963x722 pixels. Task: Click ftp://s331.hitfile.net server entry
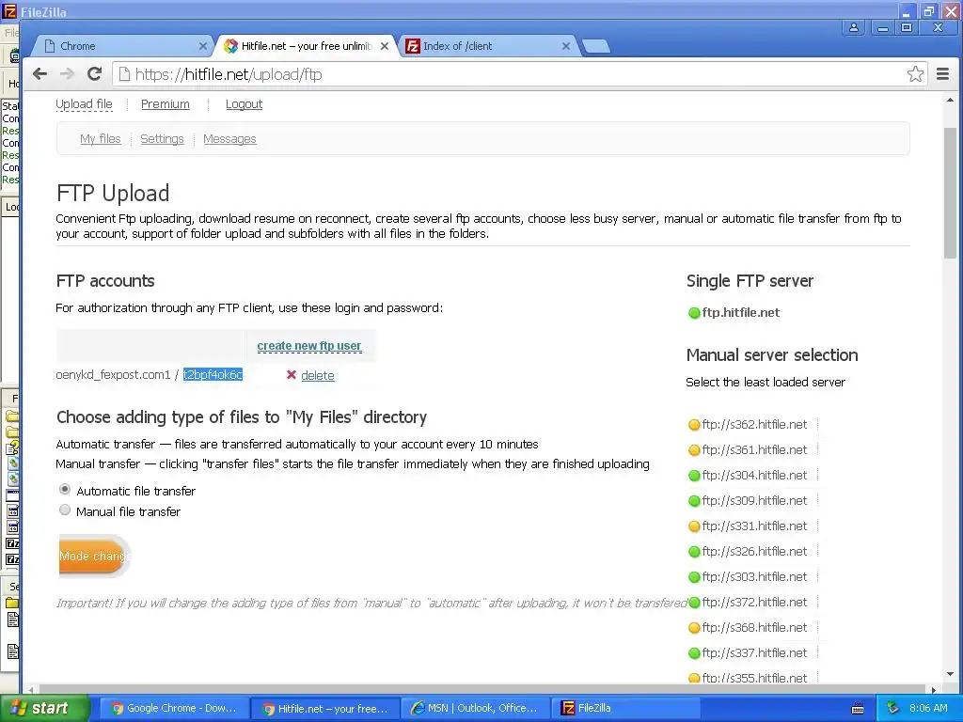click(x=754, y=526)
